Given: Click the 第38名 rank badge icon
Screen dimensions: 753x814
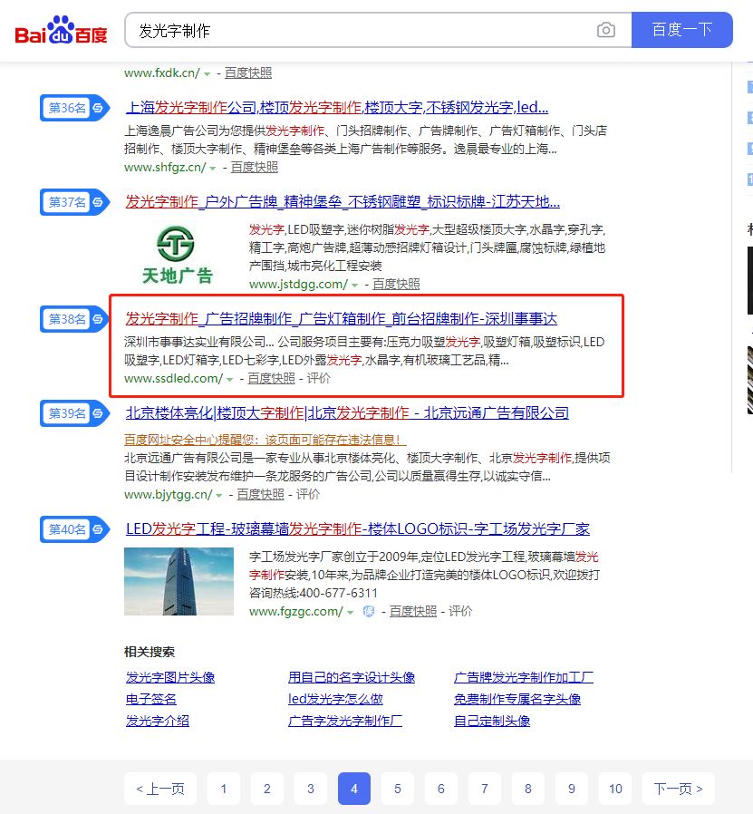Looking at the screenshot, I should 74,319.
